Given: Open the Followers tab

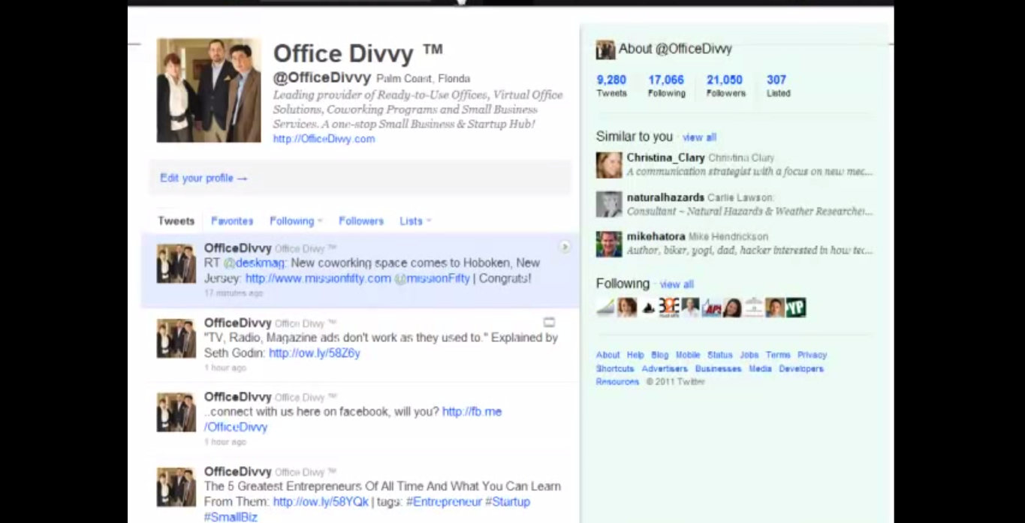Looking at the screenshot, I should (360, 221).
